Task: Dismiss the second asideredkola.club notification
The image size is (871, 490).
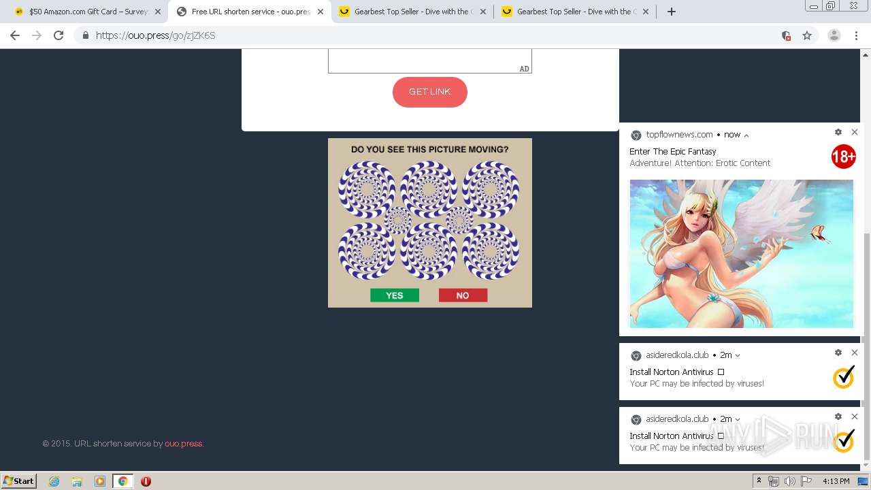Action: coord(855,416)
